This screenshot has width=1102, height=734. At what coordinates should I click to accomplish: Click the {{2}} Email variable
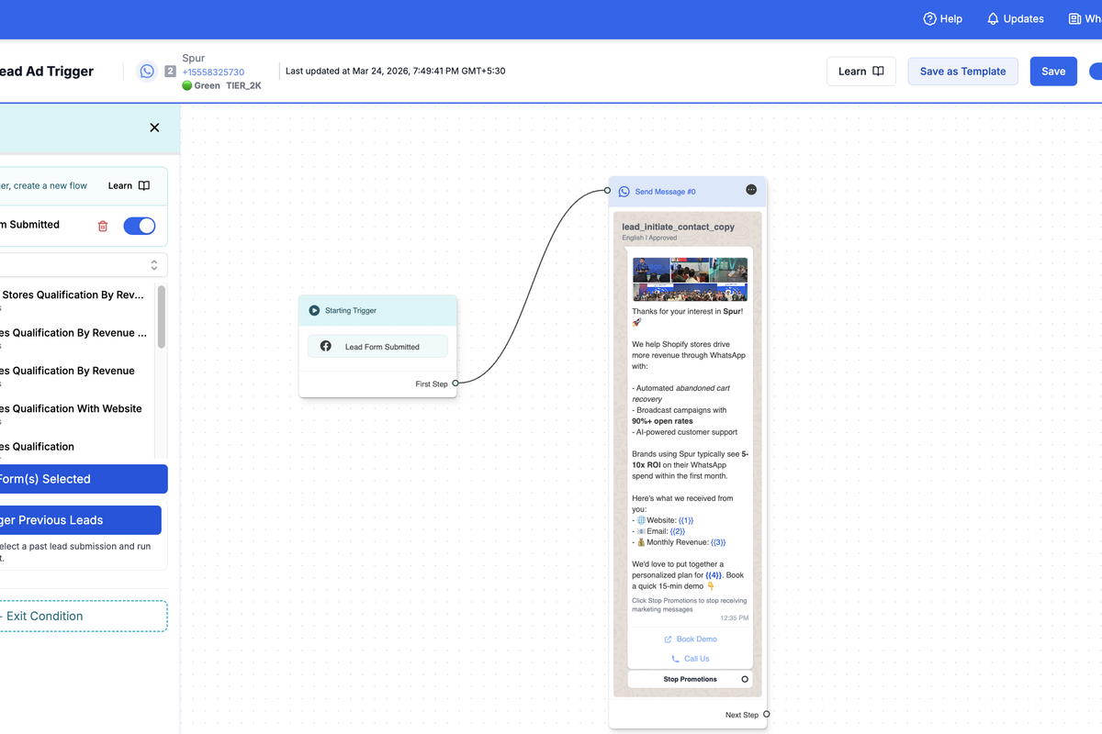(x=677, y=531)
